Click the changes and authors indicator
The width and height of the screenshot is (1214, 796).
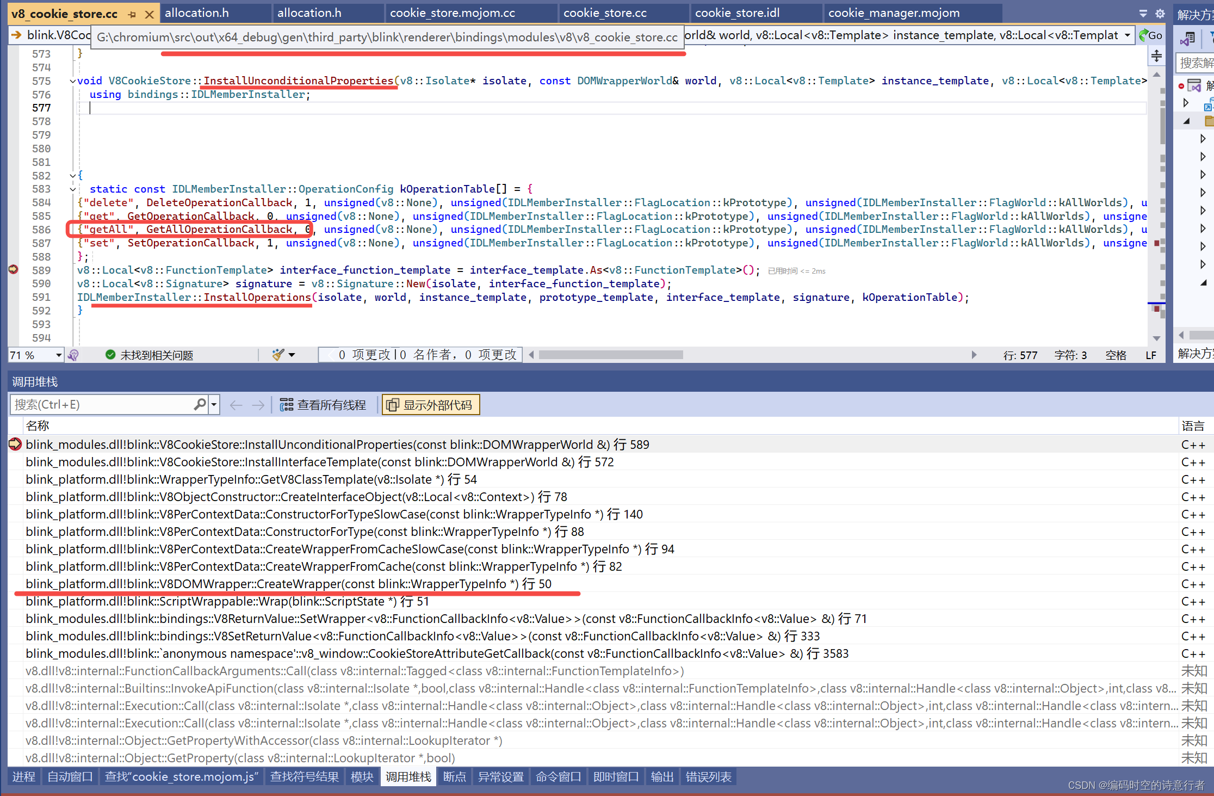pos(420,355)
